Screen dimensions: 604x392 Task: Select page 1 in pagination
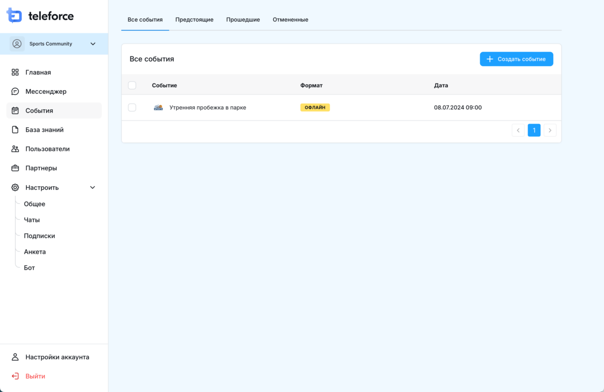[x=534, y=130]
